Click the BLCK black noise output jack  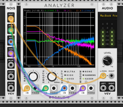pyautogui.click(x=11, y=88)
